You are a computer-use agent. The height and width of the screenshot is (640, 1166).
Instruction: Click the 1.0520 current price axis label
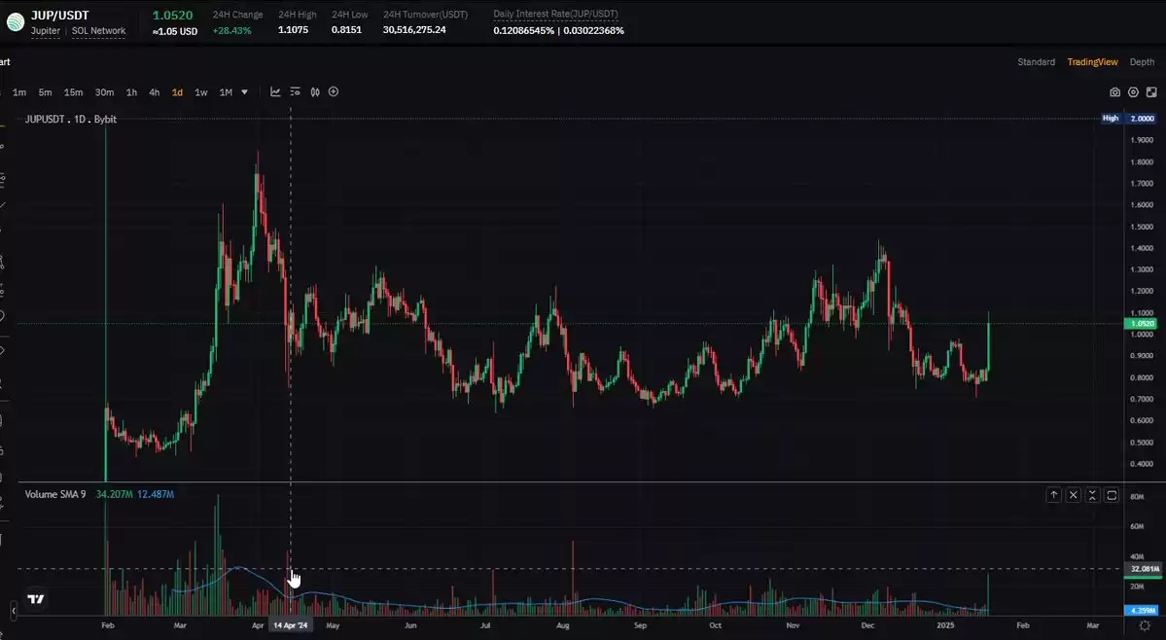tap(1143, 323)
